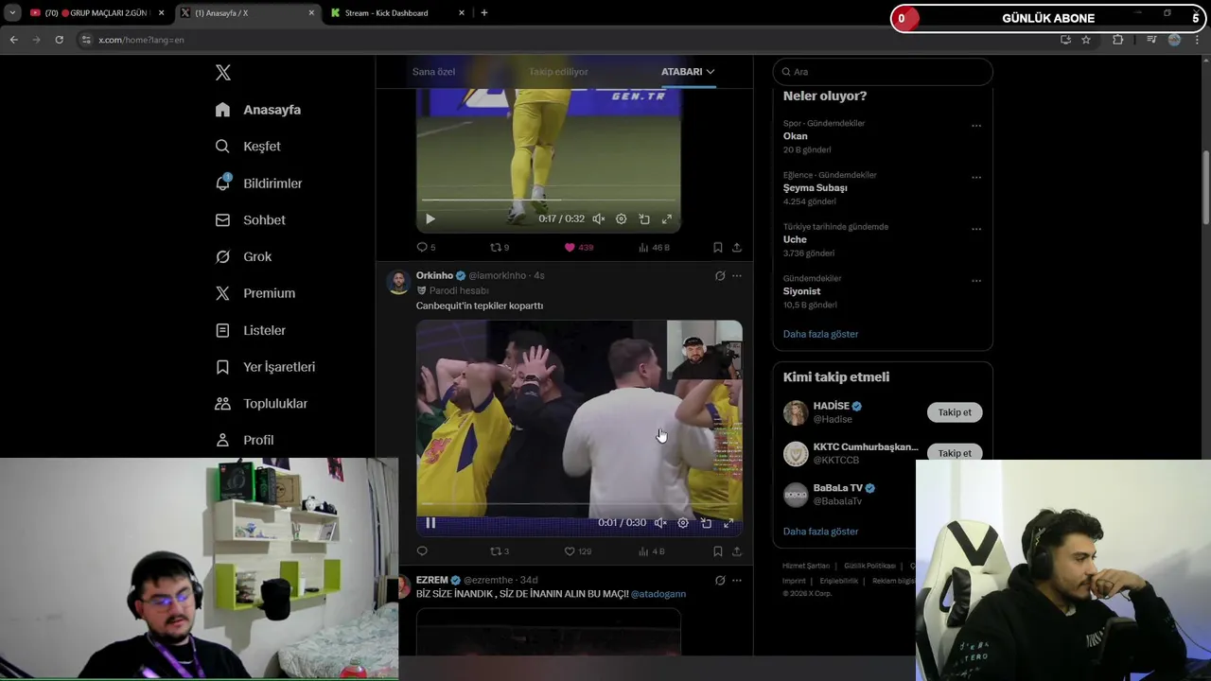
Task: Open more options on EZREM's post
Action: 737,580
